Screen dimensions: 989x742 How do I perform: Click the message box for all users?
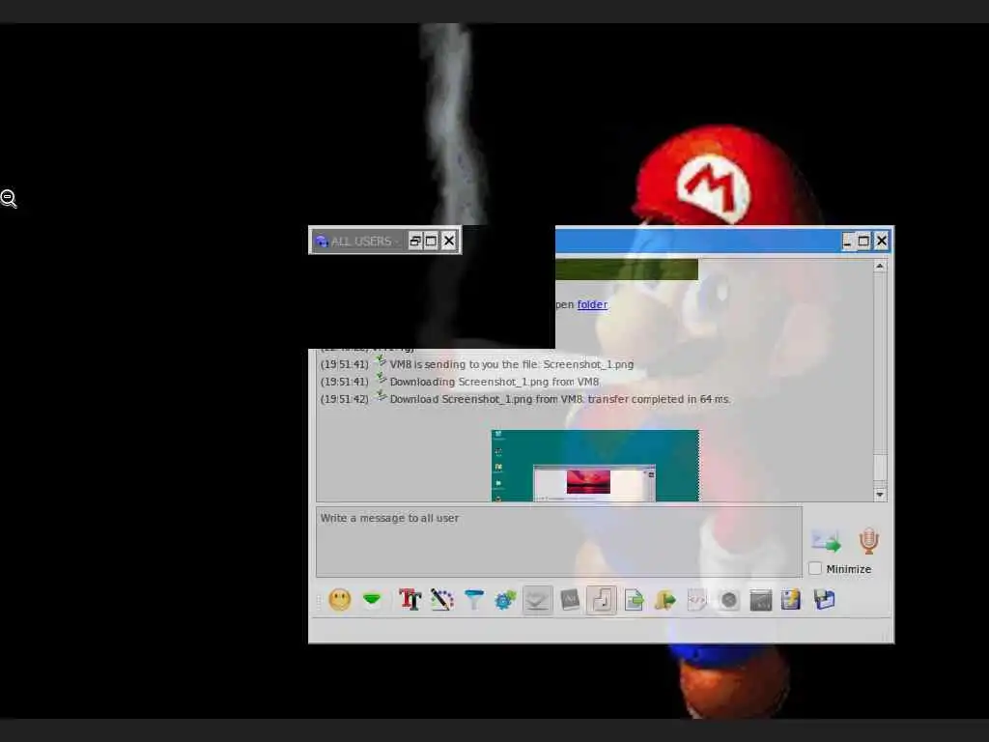click(559, 541)
